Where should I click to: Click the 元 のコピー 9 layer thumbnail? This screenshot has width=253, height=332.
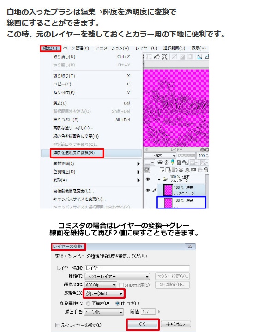pos(169,190)
